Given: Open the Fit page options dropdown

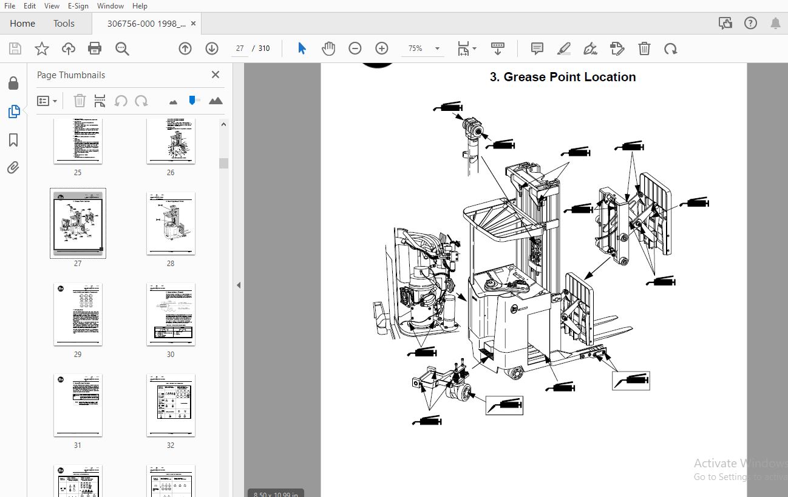Looking at the screenshot, I should pos(466,48).
